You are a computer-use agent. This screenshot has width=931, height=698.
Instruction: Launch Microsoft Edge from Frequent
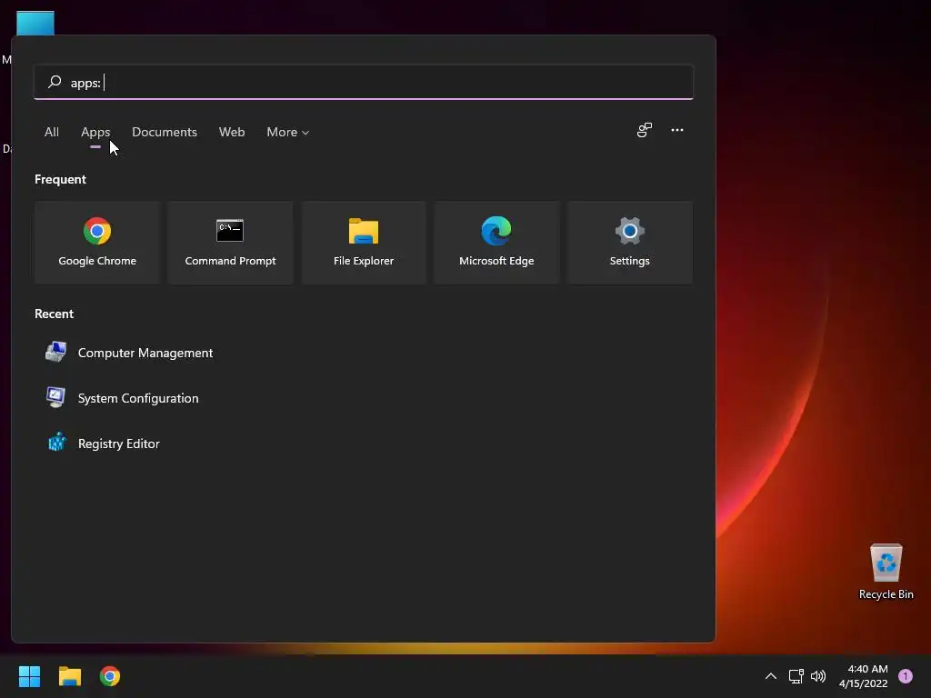[496, 242]
